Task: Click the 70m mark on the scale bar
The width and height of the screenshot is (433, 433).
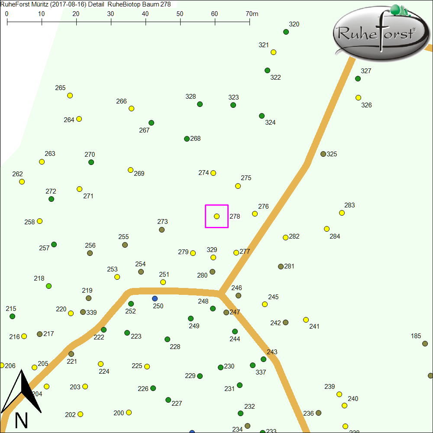Action: [x=250, y=21]
